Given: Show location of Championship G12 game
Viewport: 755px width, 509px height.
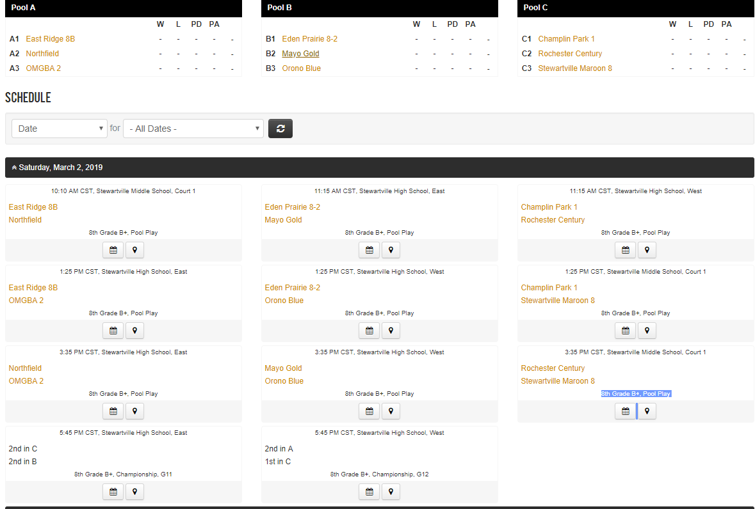Looking at the screenshot, I should click(x=391, y=492).
